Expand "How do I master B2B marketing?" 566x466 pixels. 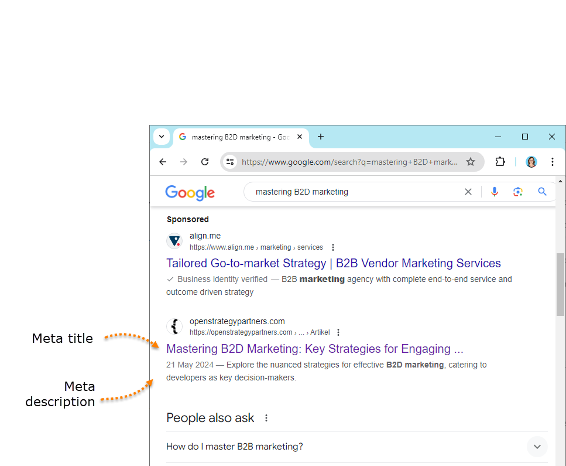pos(537,447)
